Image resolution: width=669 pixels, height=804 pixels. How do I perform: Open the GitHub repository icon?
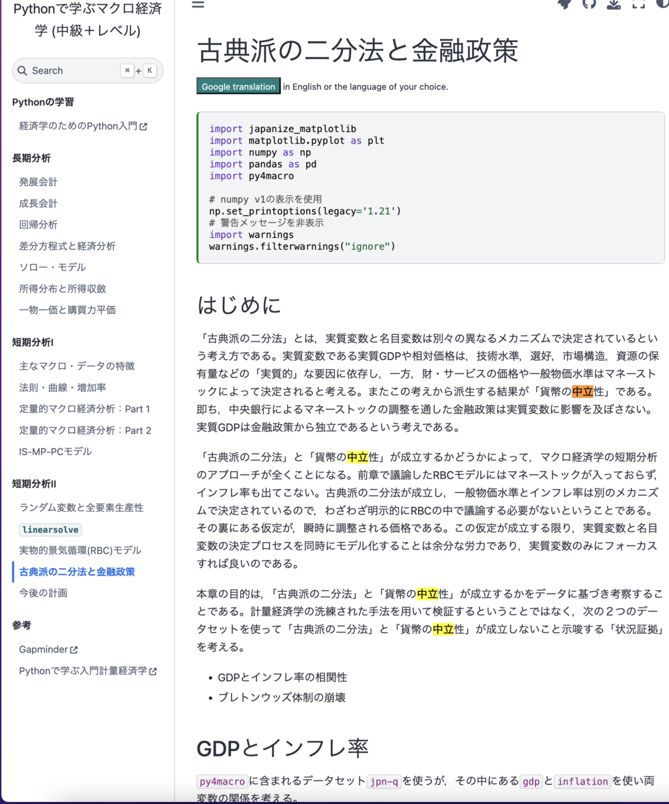tap(589, 4)
